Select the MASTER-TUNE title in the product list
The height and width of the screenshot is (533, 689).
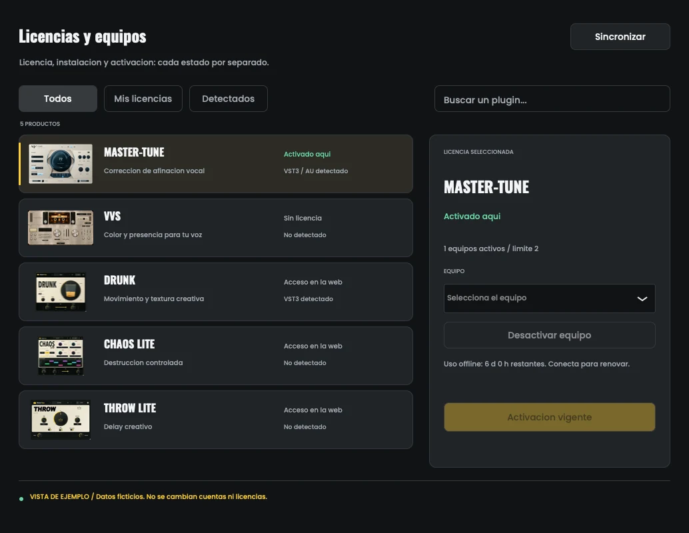click(134, 152)
